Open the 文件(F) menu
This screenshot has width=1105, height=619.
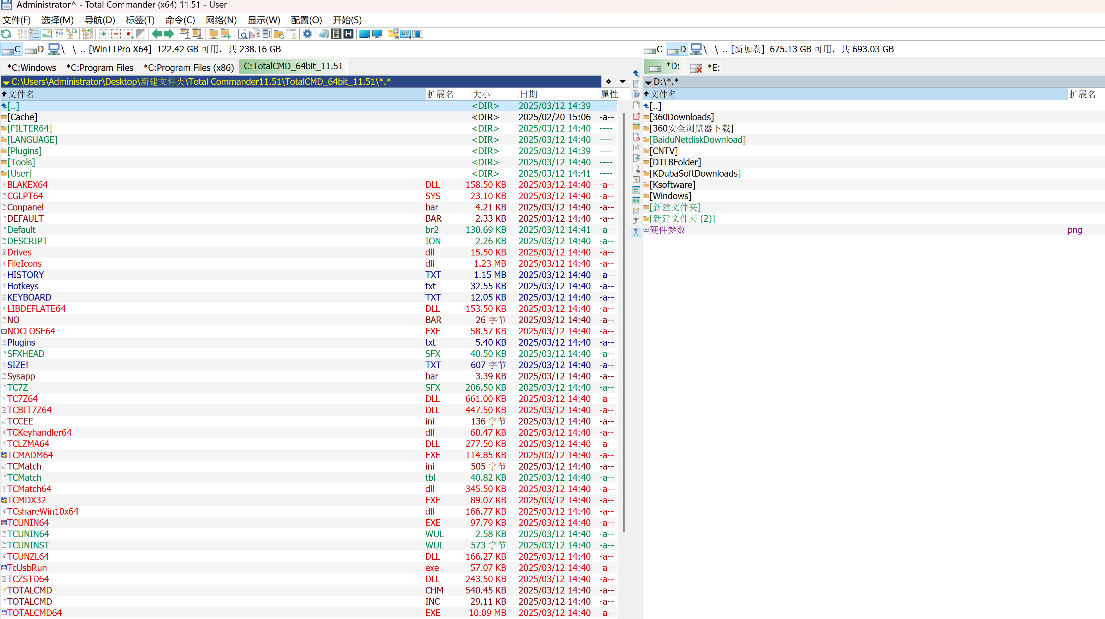point(17,20)
